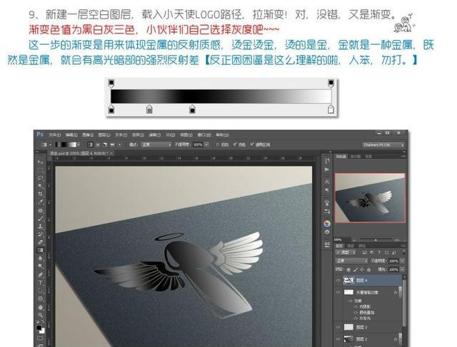The height and width of the screenshot is (347, 457).
Task: Toggle the Transparency checkbox
Action: (x=252, y=145)
